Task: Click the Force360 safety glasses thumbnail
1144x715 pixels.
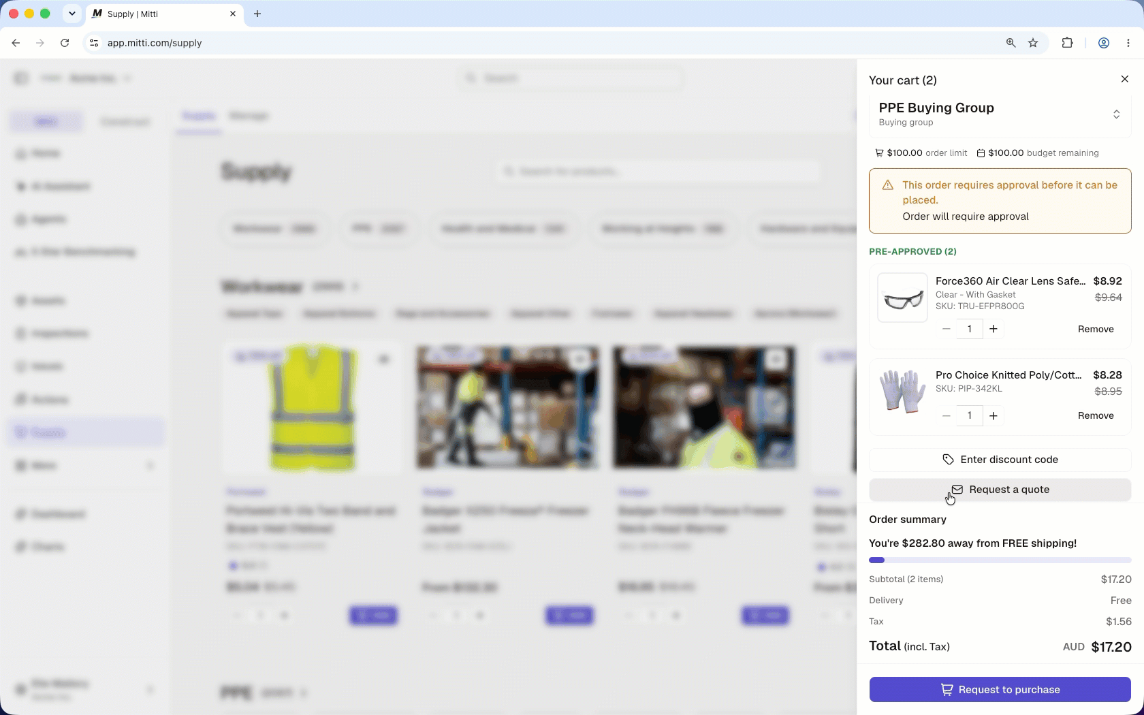Action: tap(902, 298)
